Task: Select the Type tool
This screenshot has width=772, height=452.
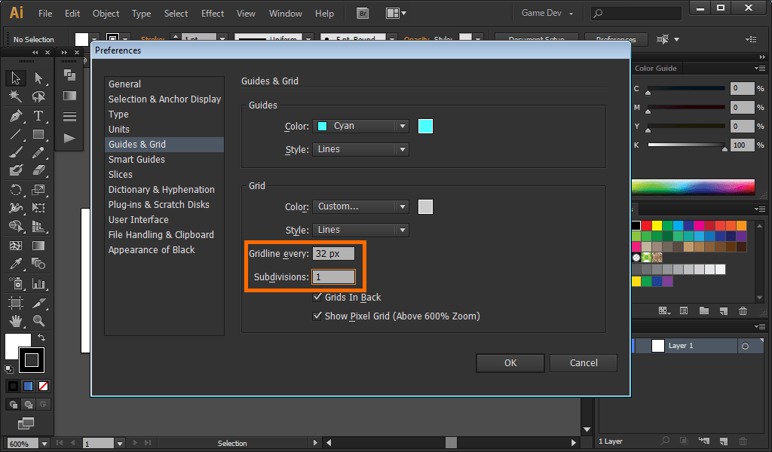Action: pyautogui.click(x=38, y=116)
